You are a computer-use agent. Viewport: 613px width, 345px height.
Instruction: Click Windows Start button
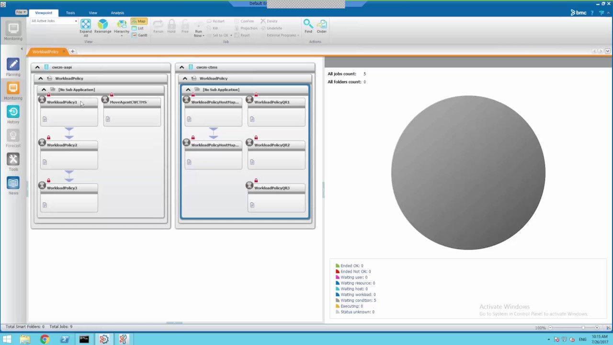[x=7, y=339]
